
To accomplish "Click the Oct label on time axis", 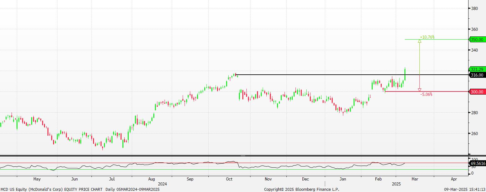I will (229, 179).
